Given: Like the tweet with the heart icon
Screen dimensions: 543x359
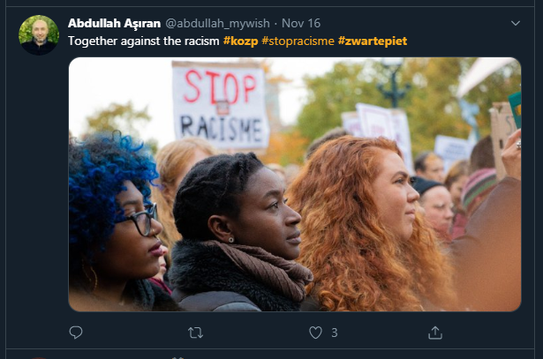Looking at the screenshot, I should 315,333.
